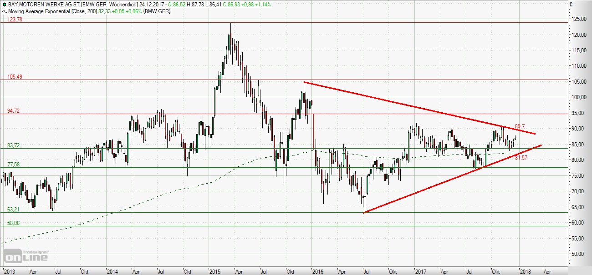
Task: Click the 89,7 upper trendline label
Action: 521,126
